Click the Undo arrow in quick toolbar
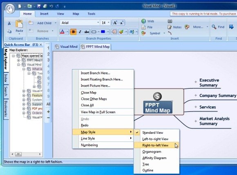237x175 pixels. pos(51,6)
